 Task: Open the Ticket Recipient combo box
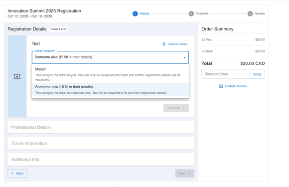[110, 57]
